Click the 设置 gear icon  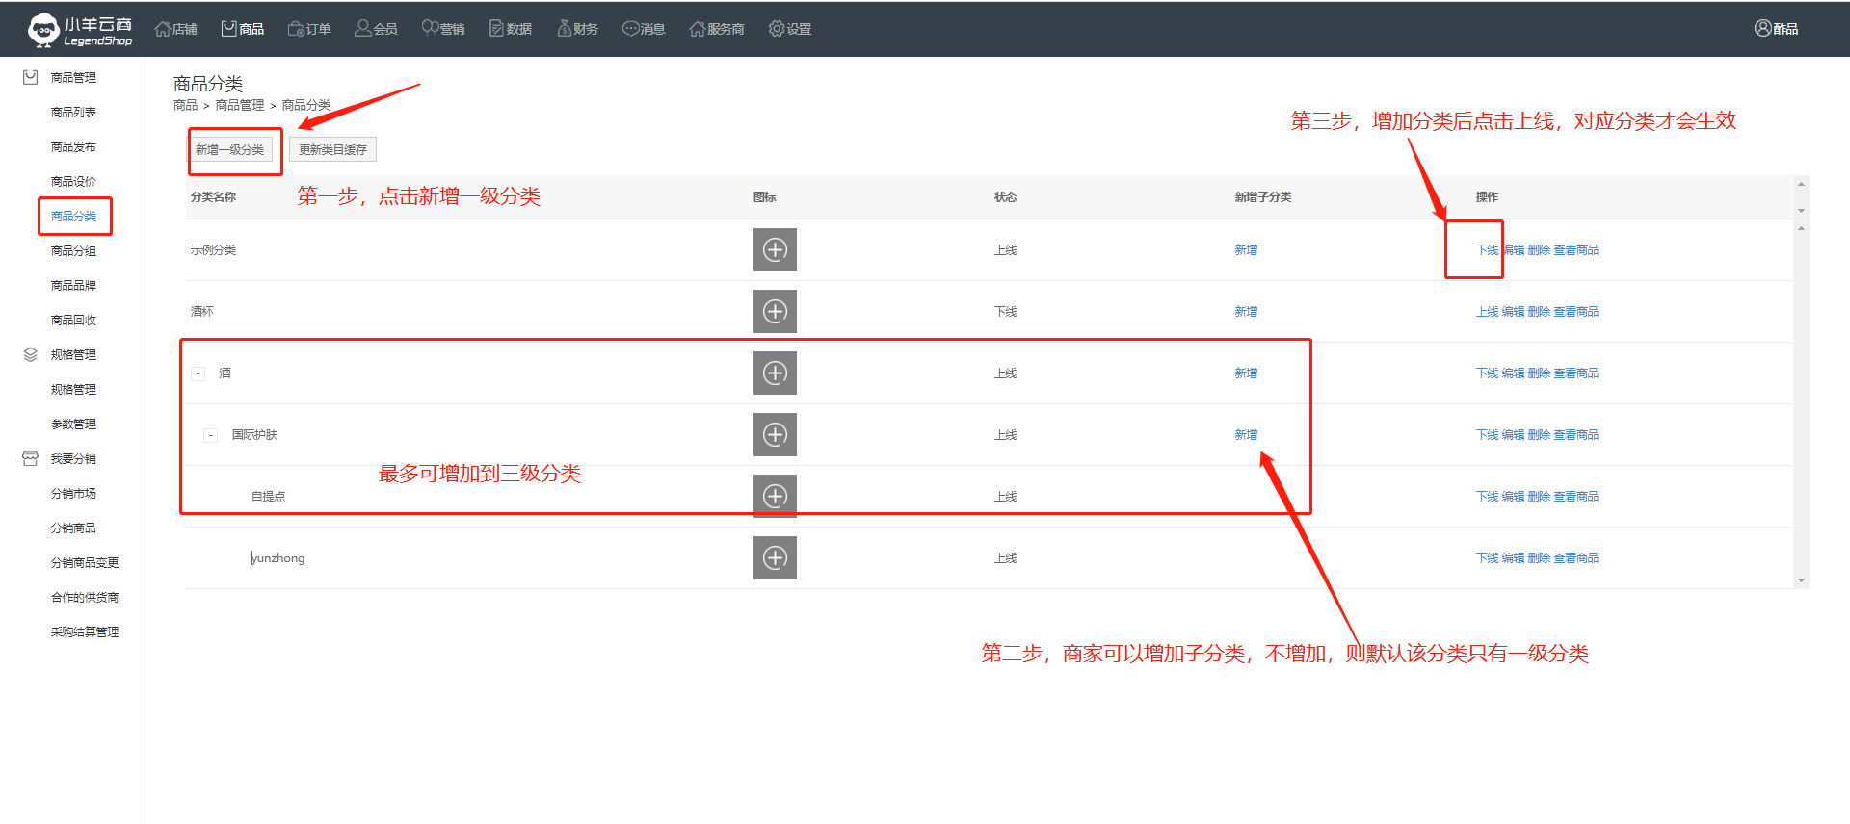click(777, 29)
